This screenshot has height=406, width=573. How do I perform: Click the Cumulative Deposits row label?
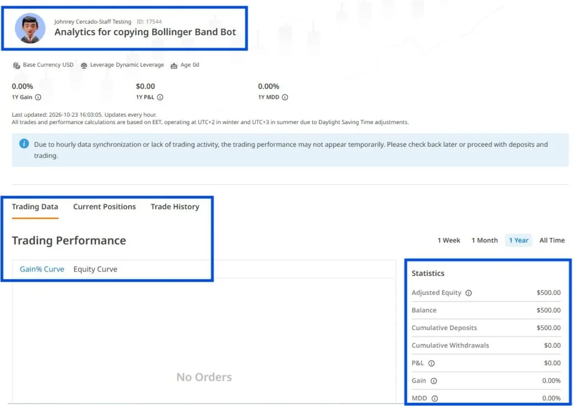click(x=444, y=328)
